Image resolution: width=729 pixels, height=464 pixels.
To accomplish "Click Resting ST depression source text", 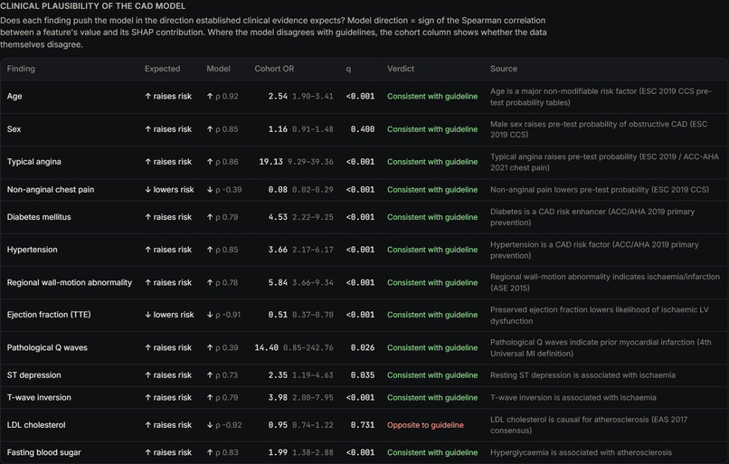I will click(582, 375).
